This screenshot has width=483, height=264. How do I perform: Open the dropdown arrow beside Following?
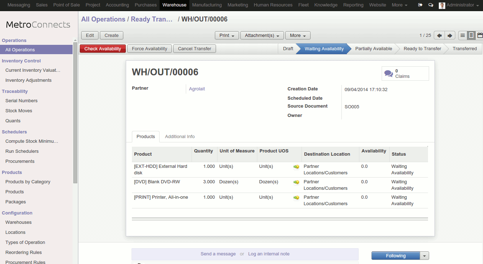coord(424,256)
